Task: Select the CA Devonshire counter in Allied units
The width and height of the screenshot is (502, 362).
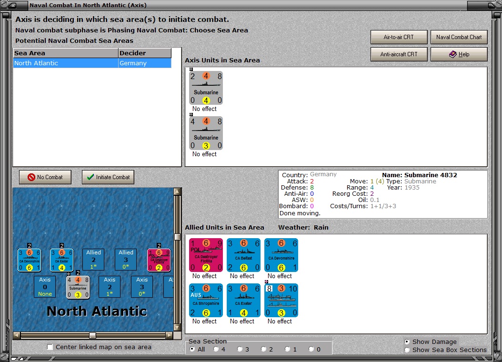Action: (281, 255)
